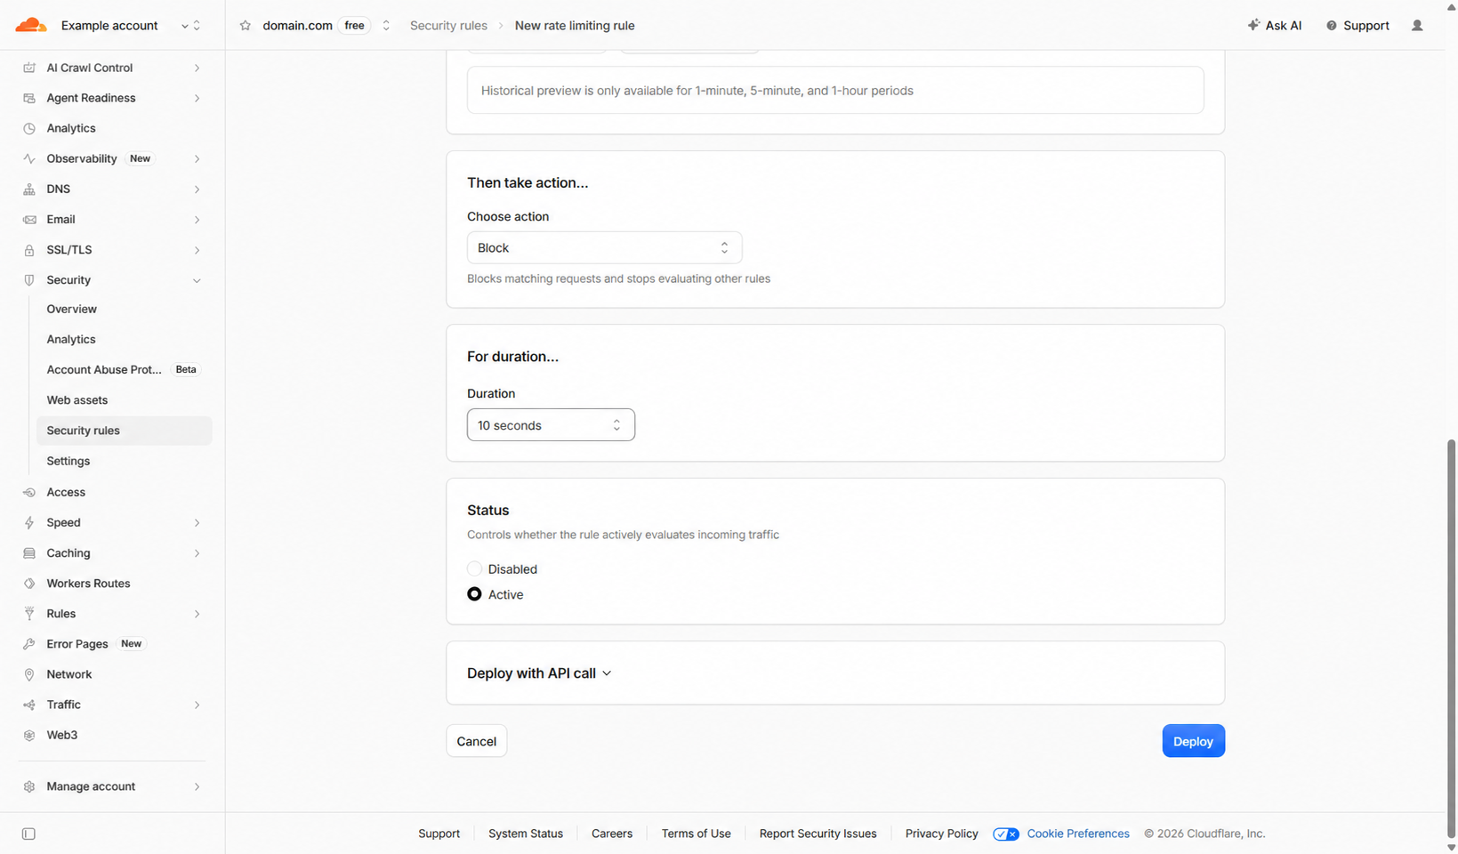Collapse sidebar with the panel toggle icon
Screen dimensions: 1458x854
(28, 834)
